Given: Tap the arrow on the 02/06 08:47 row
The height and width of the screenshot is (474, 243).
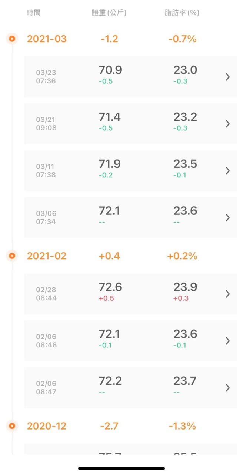Looking at the screenshot, I should pos(227,388).
